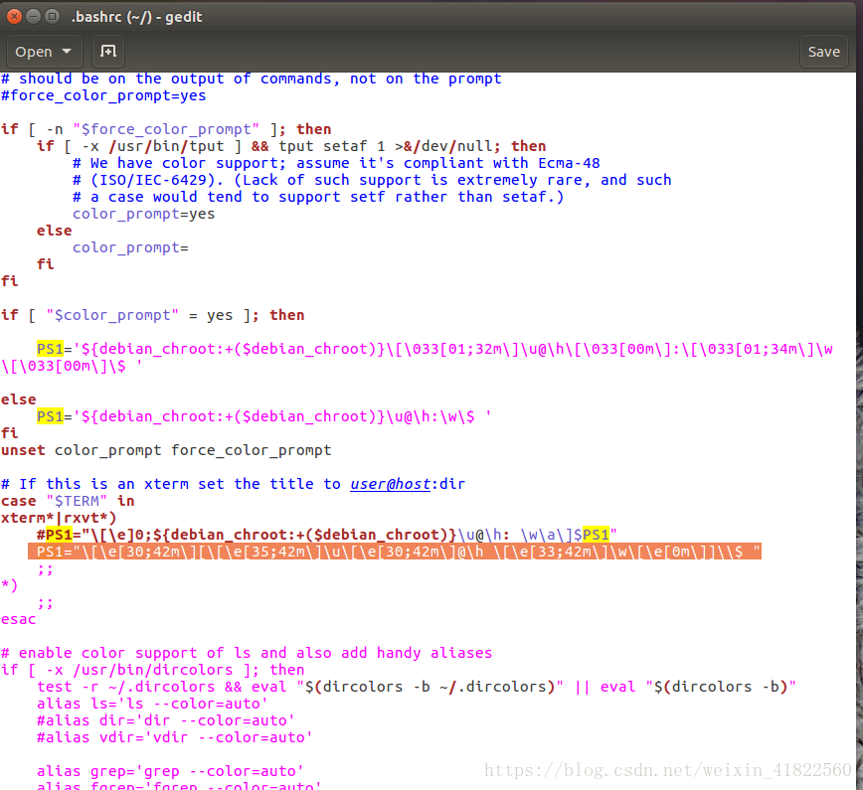The image size is (863, 790).
Task: Click the Save button
Action: point(823,52)
